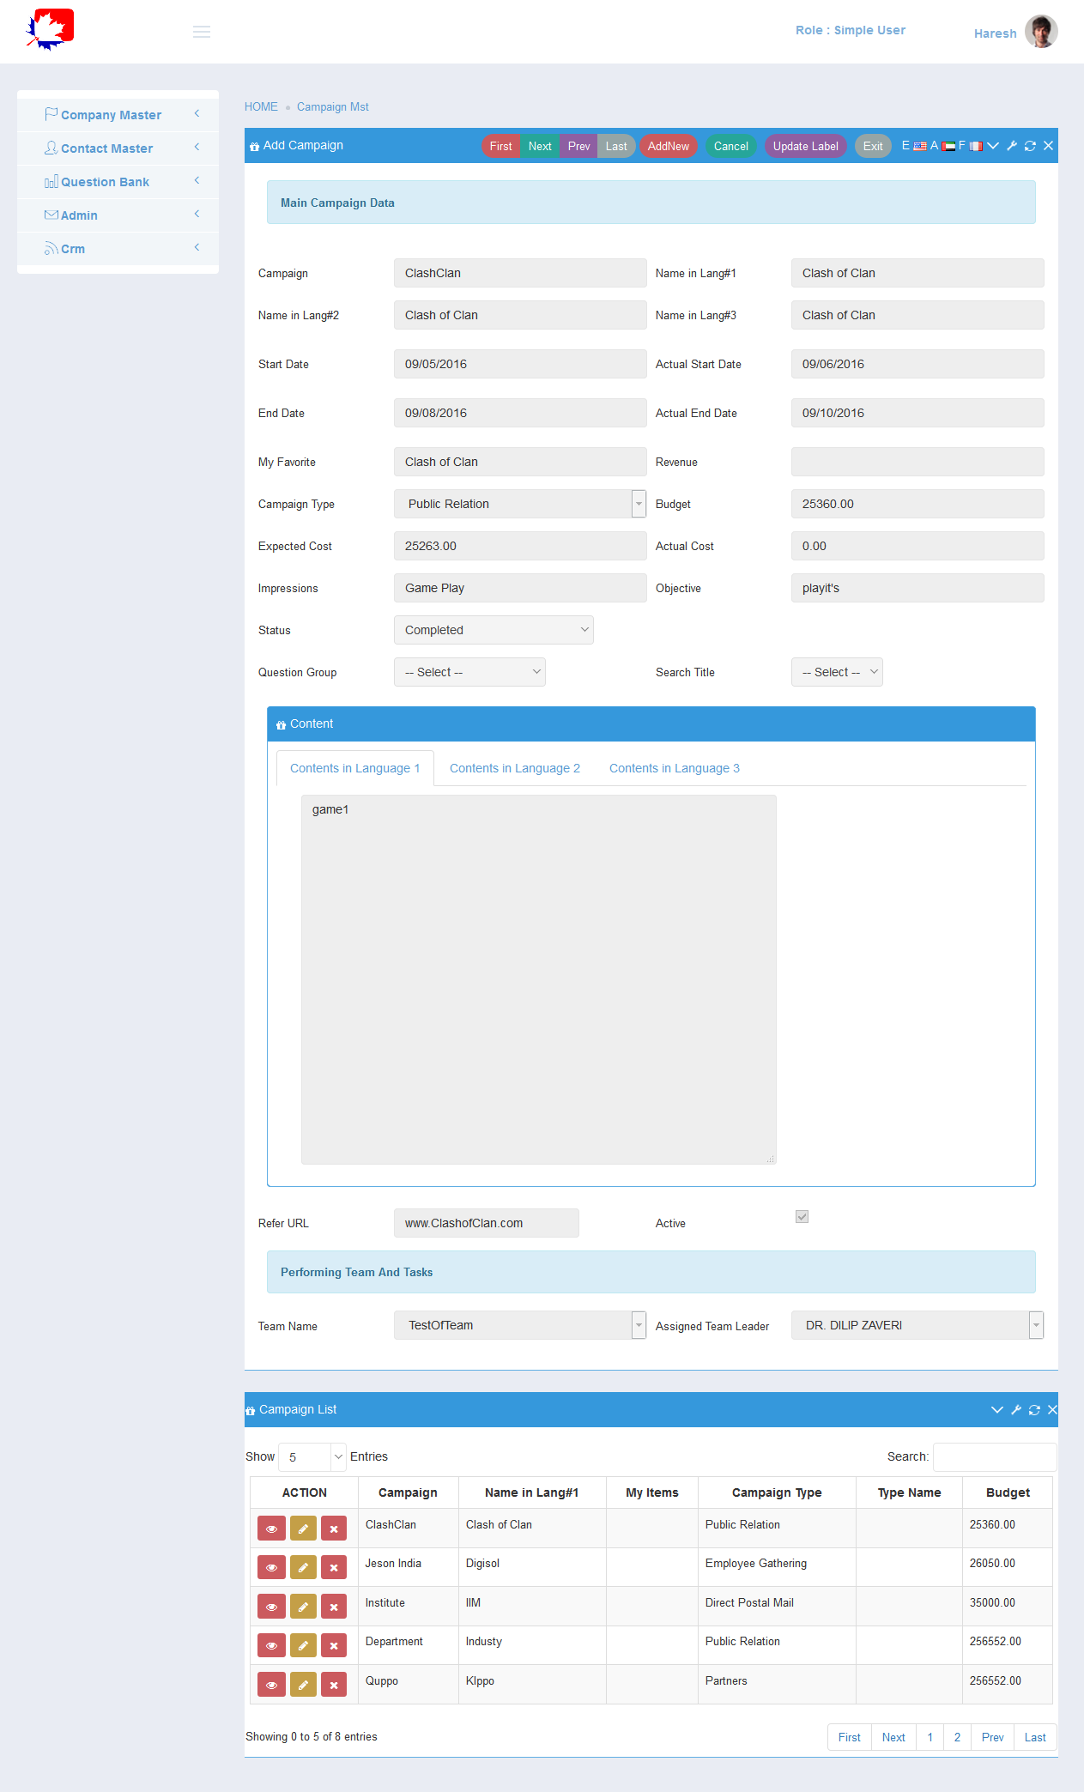This screenshot has height=1792, width=1084.
Task: Switch to English US flag language
Action: 919,146
